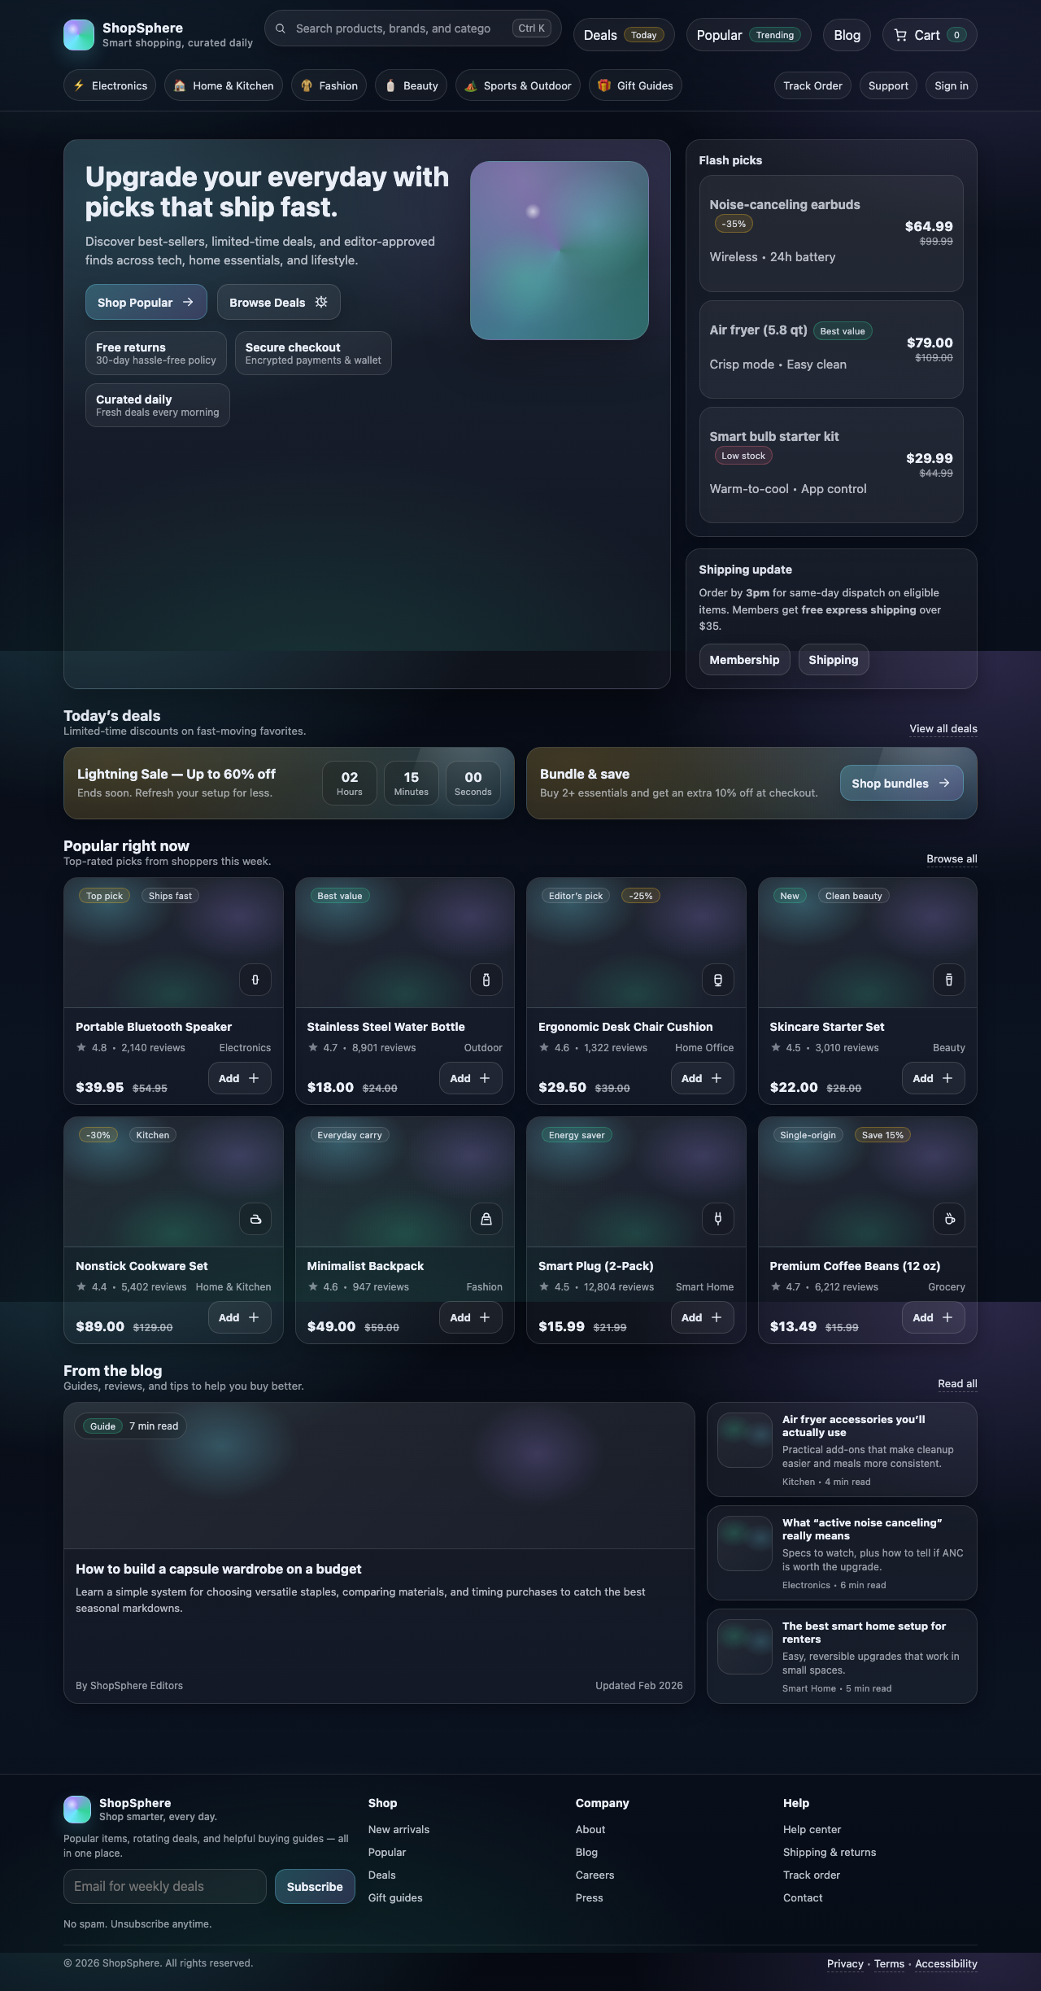Click the Support button

tap(888, 85)
